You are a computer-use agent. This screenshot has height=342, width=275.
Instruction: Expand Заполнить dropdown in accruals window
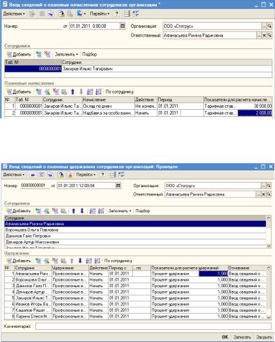(x=66, y=54)
